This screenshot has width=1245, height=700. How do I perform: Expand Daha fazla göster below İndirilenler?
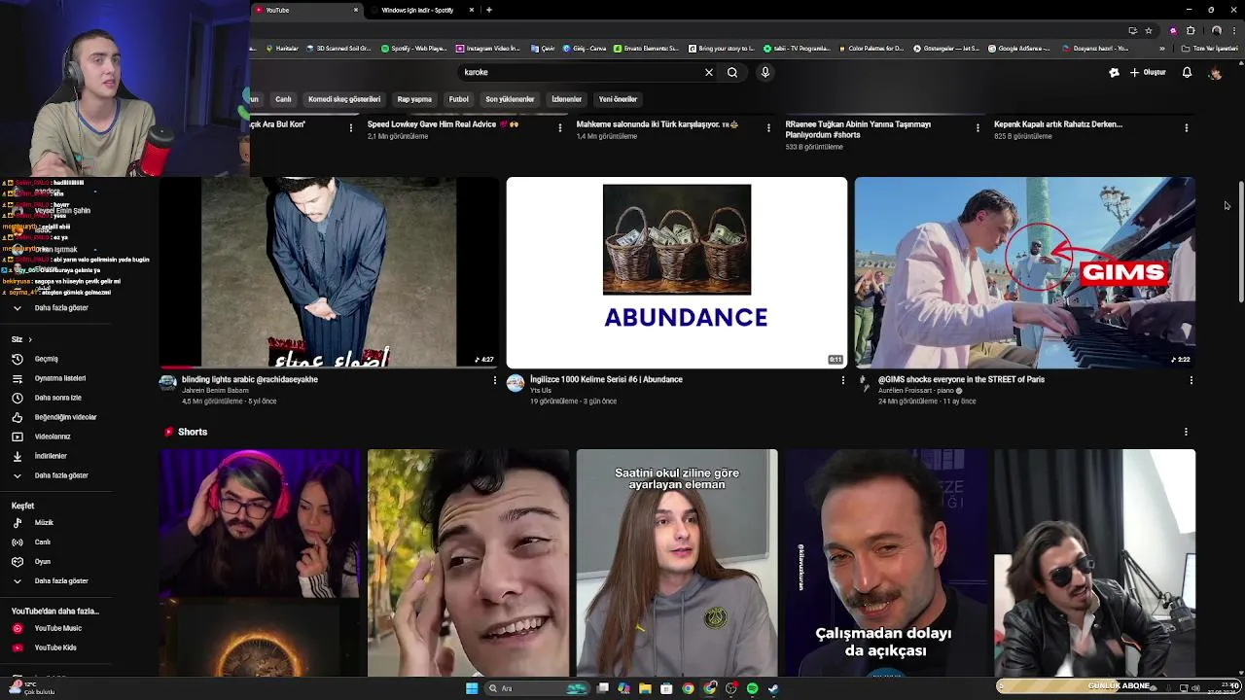pyautogui.click(x=61, y=475)
